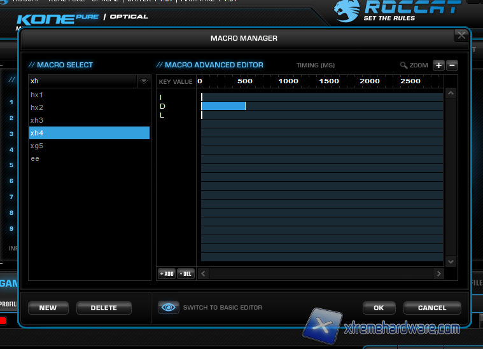Click the blue D key timing bar
Image resolution: width=483 pixels, height=349 pixels.
223,106
